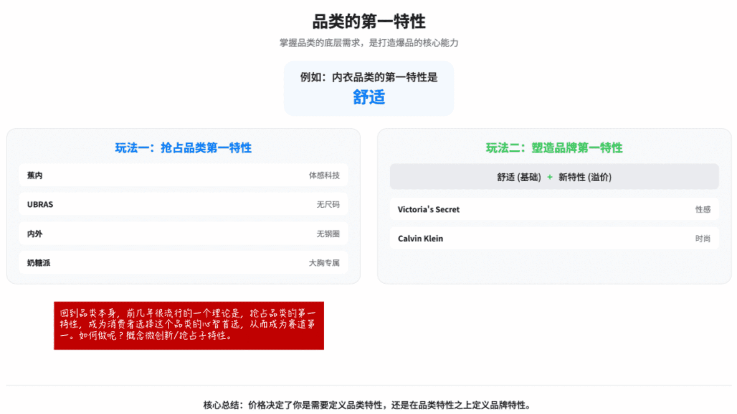The width and height of the screenshot is (737, 414).
Task: Click the trait 体感科技
Action: pos(324,175)
